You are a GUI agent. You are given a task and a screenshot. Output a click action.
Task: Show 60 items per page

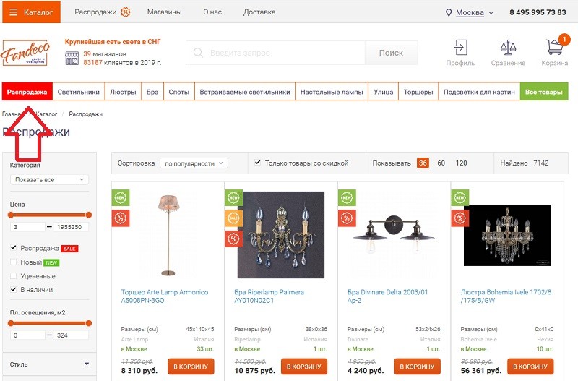441,163
